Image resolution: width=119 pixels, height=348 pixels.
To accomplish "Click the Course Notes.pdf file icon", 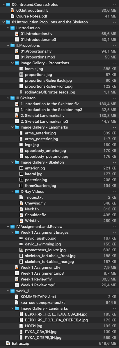I will [x=13, y=16].
